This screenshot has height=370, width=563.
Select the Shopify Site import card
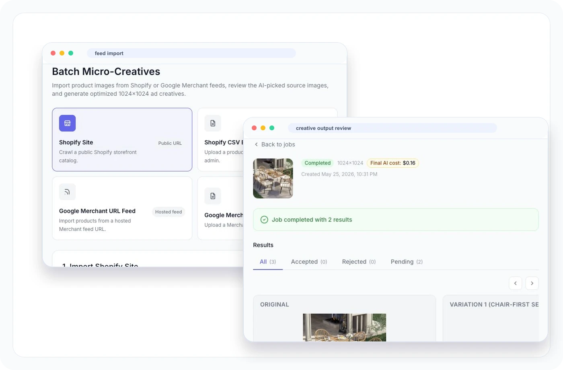tap(122, 140)
